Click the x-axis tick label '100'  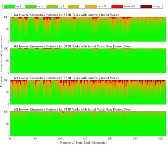pyautogui.click(x=60, y=139)
